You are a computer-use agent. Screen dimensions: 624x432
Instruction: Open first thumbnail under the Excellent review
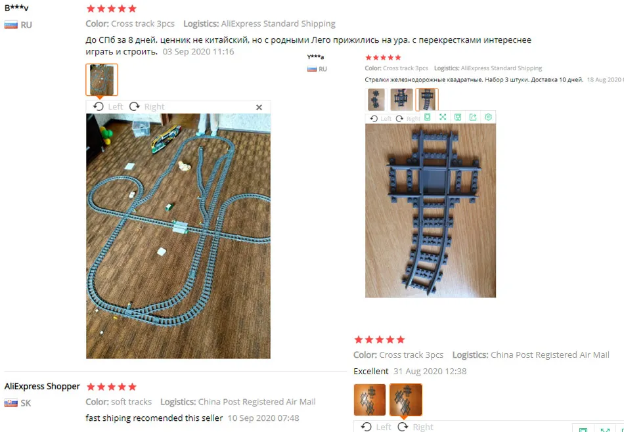[370, 400]
